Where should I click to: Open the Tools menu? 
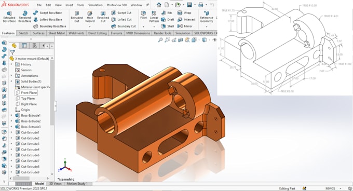coord(80,5)
